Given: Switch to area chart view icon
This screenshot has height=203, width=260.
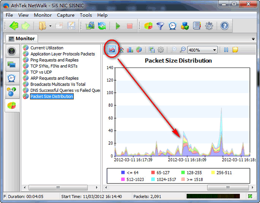Looking at the screenshot, I should (x=111, y=49).
